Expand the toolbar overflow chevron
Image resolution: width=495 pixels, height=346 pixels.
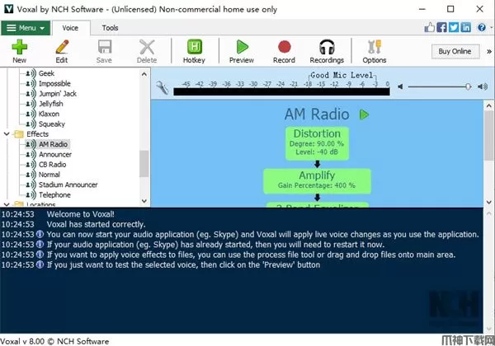point(489,51)
